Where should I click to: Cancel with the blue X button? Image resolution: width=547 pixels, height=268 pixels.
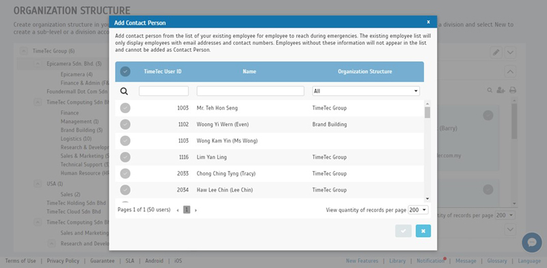pyautogui.click(x=423, y=230)
